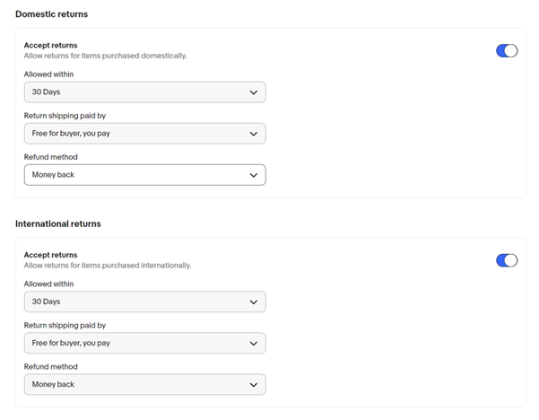Open domestic Return shipping paid by dropdown
The image size is (539, 420).
coord(144,134)
